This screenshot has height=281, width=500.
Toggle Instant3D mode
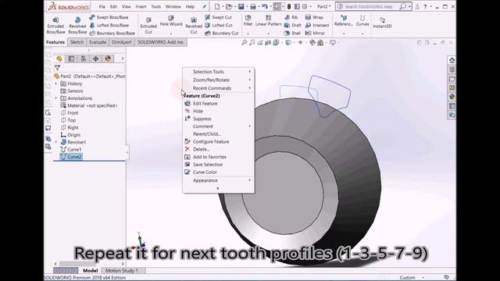[382, 23]
